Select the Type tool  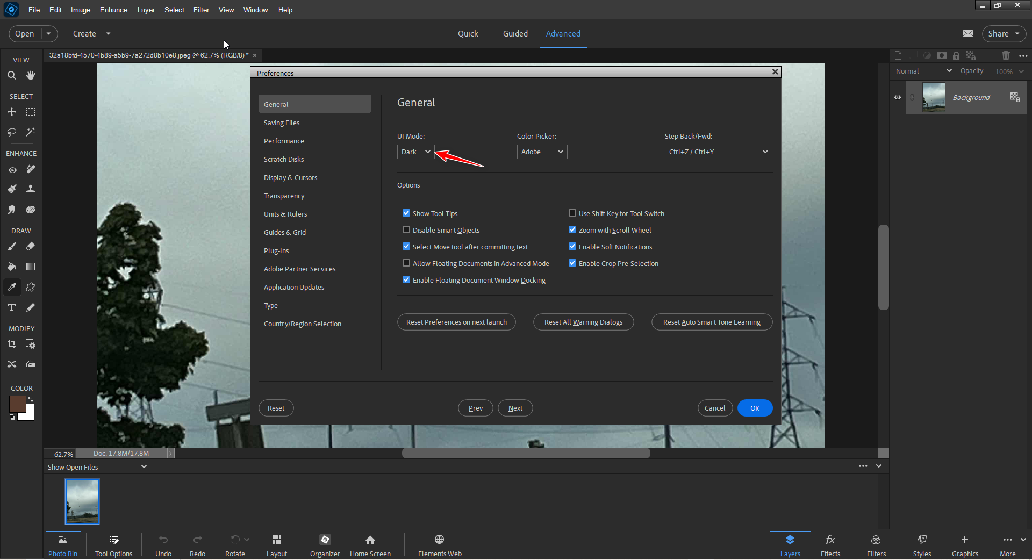pyautogui.click(x=12, y=307)
